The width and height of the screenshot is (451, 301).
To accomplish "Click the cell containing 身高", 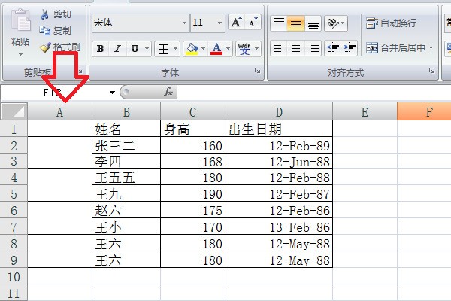I will click(192, 129).
